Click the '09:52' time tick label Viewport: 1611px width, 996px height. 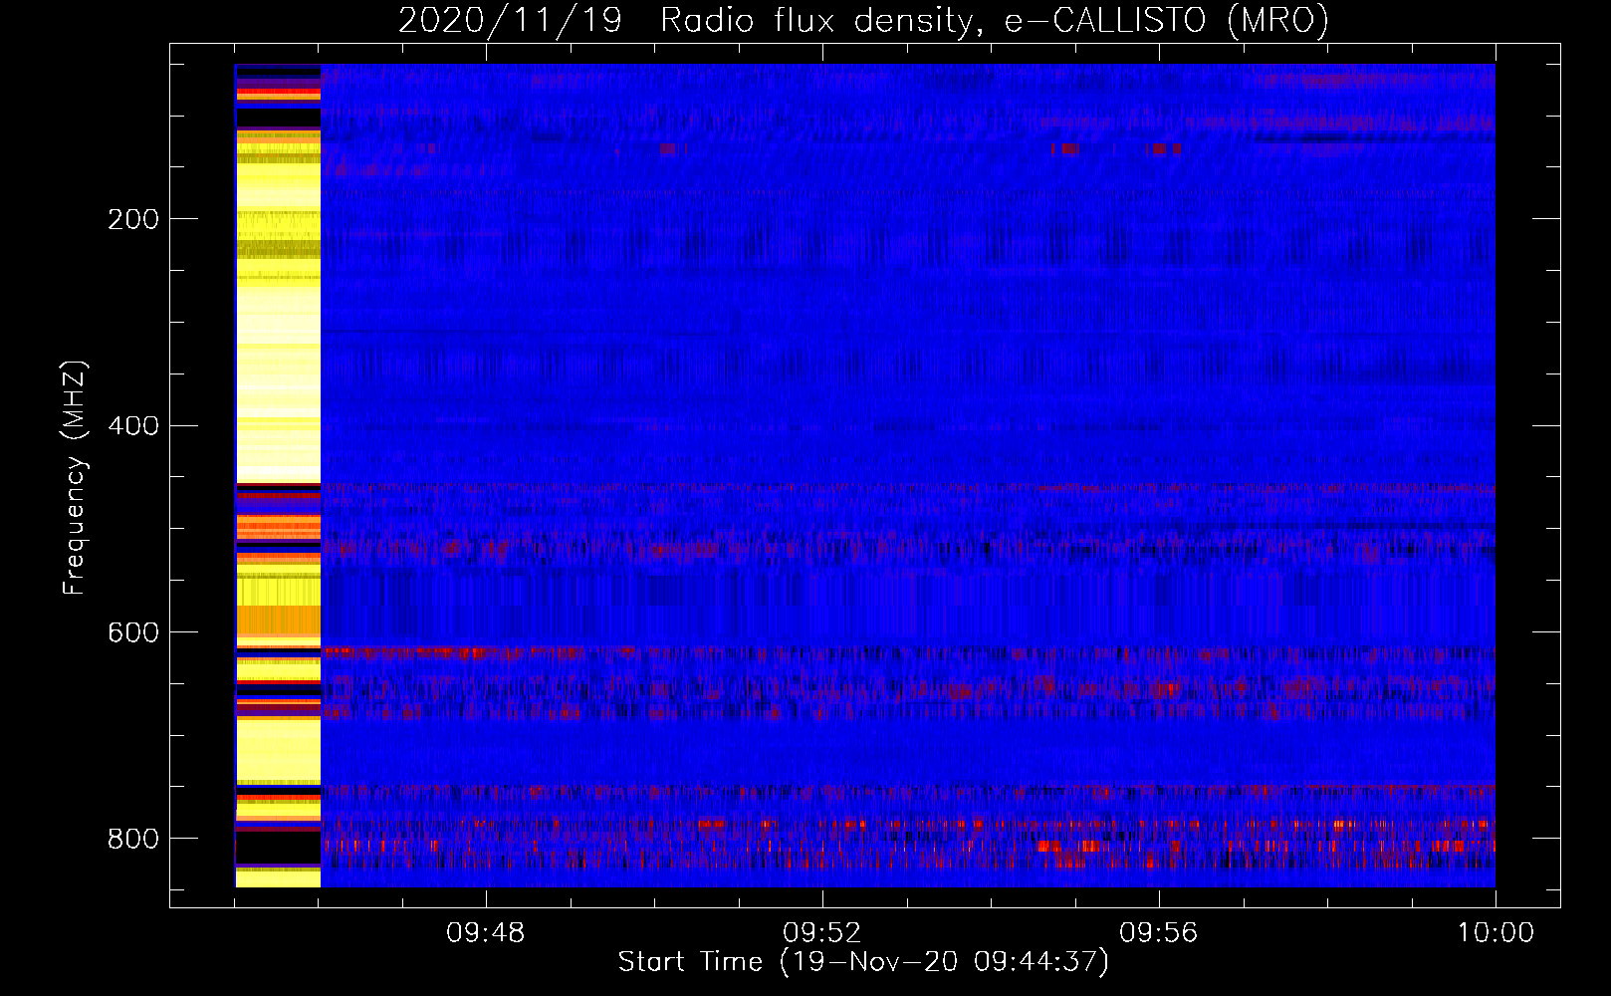tap(822, 933)
